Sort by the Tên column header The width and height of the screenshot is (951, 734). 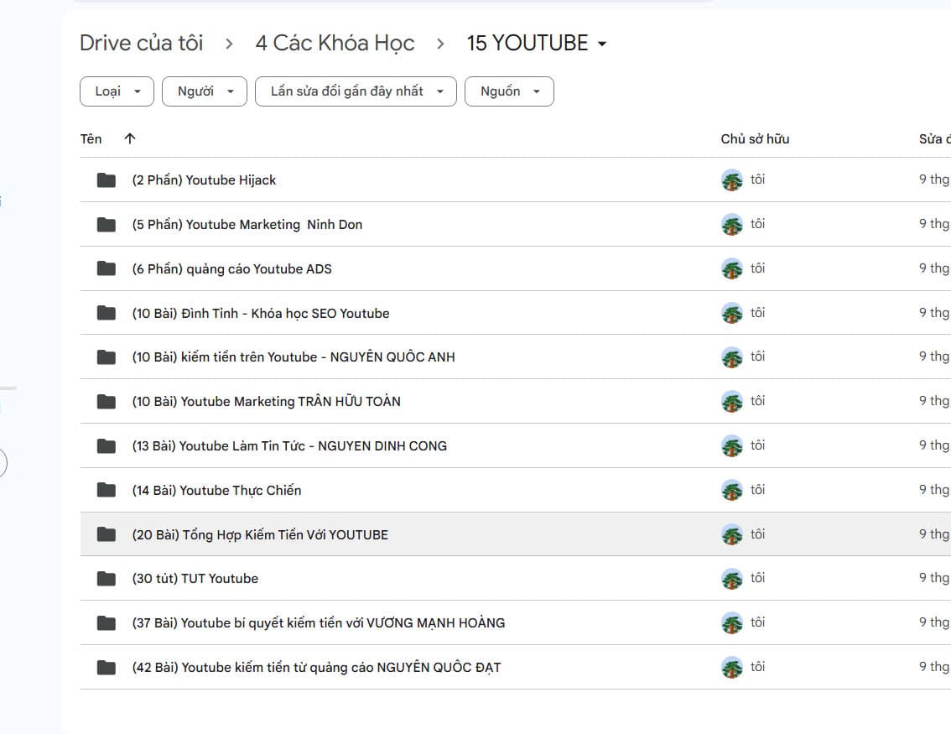91,139
